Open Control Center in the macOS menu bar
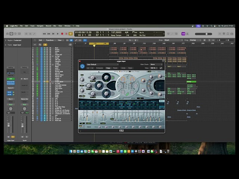The width and height of the screenshot is (239, 179). (215, 26)
